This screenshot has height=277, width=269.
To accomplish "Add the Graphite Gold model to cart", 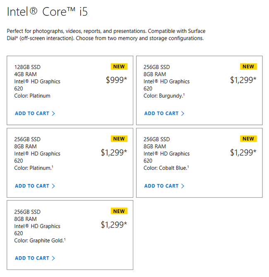I will (32, 258).
